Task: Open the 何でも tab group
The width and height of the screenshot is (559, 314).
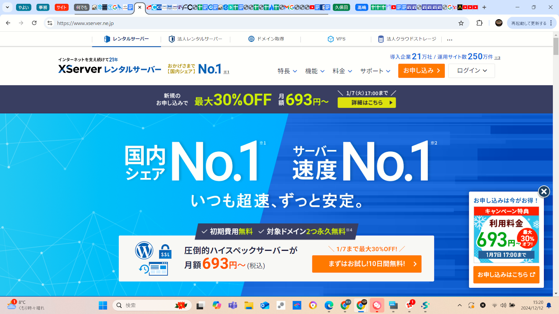Action: click(81, 7)
